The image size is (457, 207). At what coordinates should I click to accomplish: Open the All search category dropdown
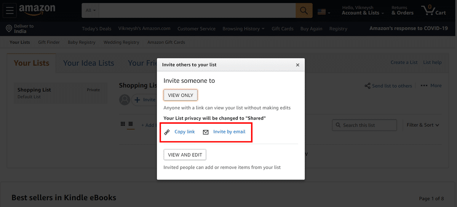[91, 11]
